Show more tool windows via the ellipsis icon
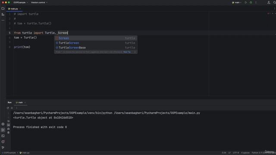 (3, 20)
